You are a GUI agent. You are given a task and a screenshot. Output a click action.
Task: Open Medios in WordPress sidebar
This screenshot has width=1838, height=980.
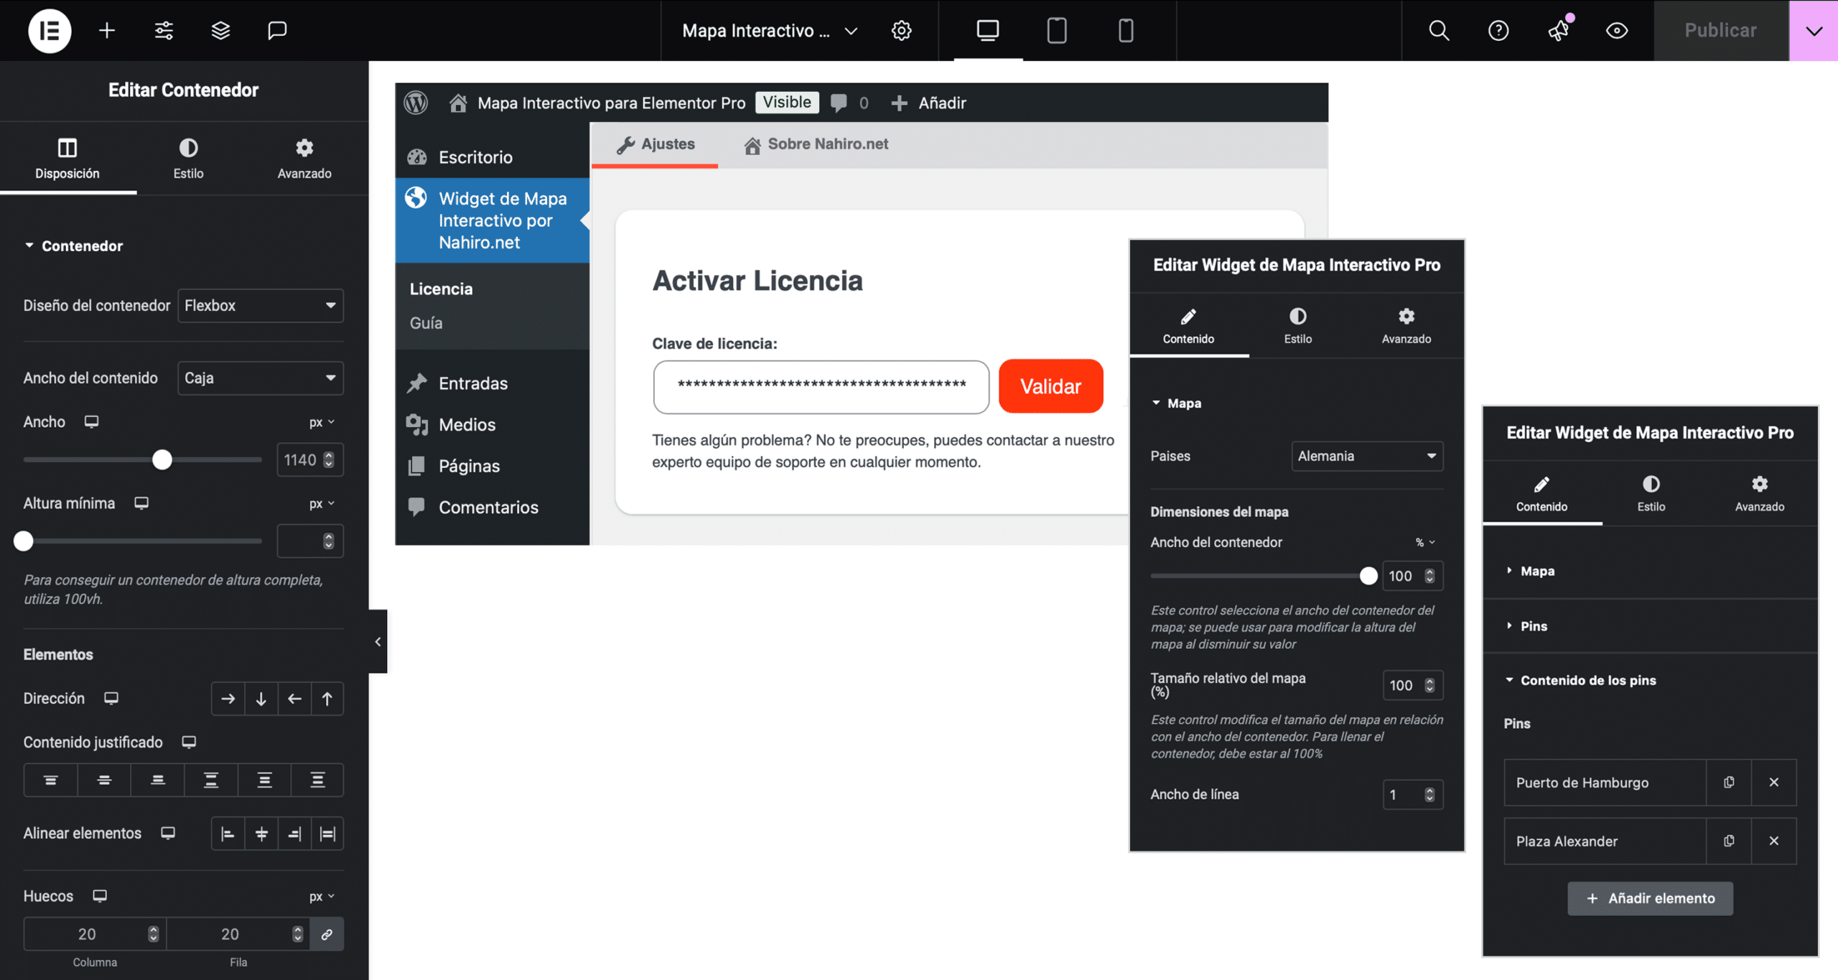click(x=467, y=424)
